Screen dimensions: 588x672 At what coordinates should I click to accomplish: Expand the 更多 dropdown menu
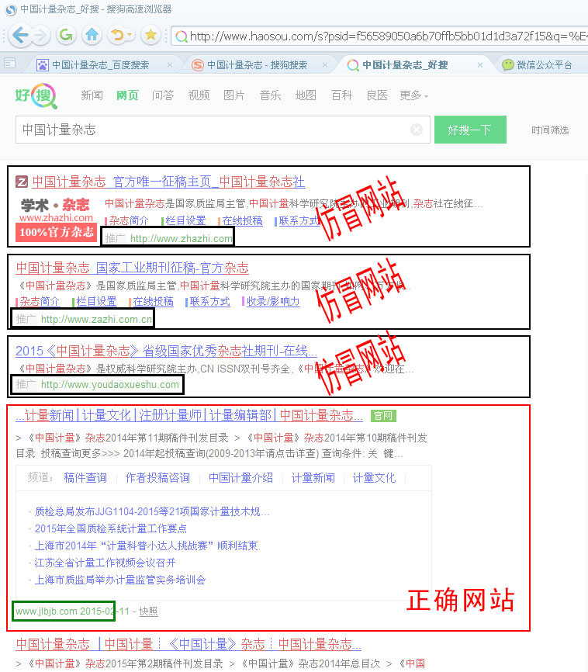point(413,95)
